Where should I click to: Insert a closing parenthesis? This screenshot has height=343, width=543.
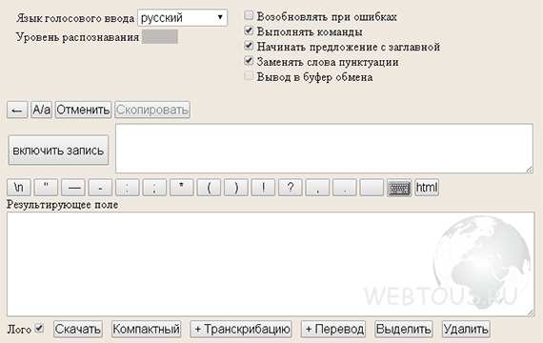click(x=236, y=188)
